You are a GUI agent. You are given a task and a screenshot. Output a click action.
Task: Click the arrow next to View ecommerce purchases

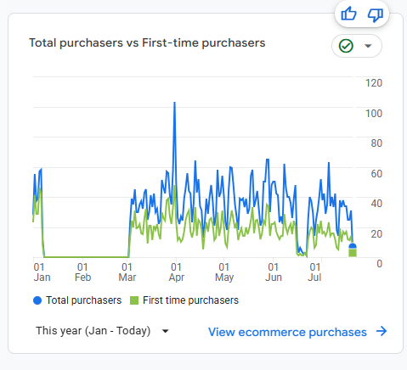382,331
